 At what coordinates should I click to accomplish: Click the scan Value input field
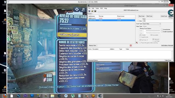click(157, 21)
